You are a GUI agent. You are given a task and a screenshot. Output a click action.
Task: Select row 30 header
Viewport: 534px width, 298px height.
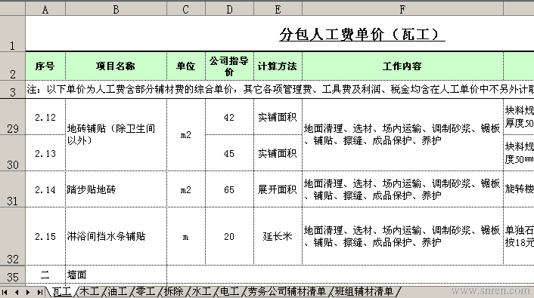tap(13, 153)
